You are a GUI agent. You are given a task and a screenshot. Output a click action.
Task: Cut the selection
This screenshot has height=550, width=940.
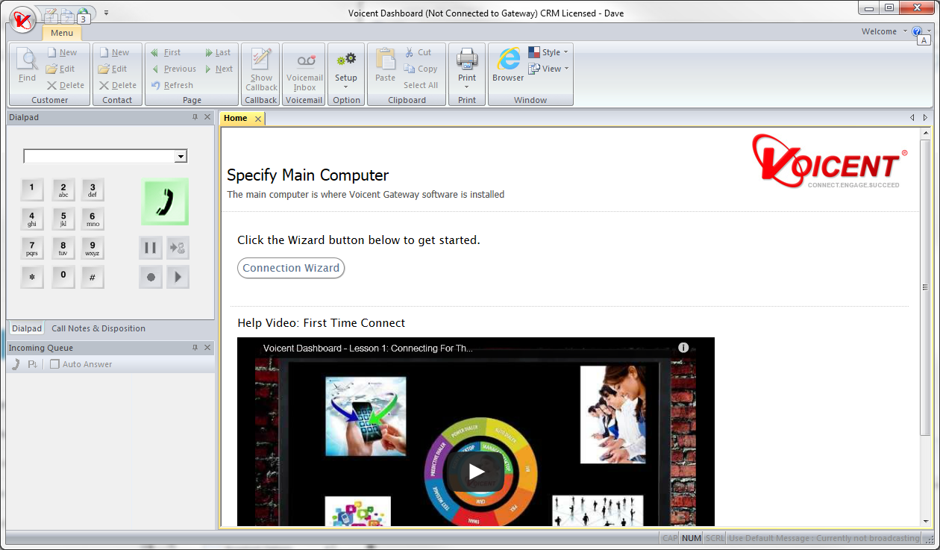coord(418,53)
